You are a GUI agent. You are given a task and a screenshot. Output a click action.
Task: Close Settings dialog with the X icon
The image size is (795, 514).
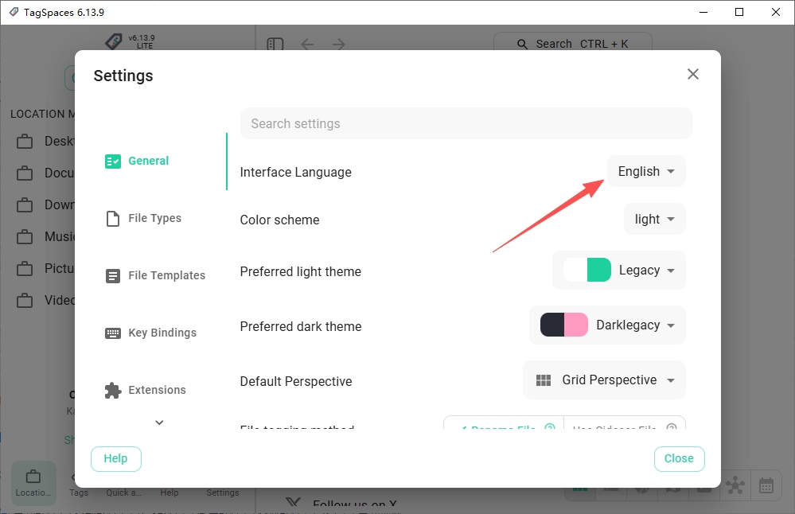(x=692, y=74)
